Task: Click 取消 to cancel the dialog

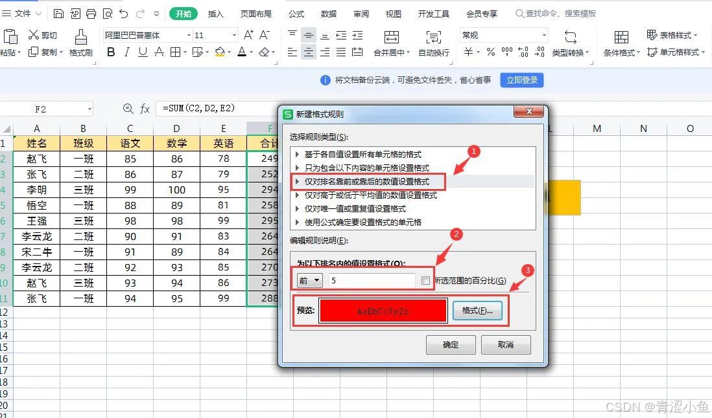Action: tap(505, 345)
